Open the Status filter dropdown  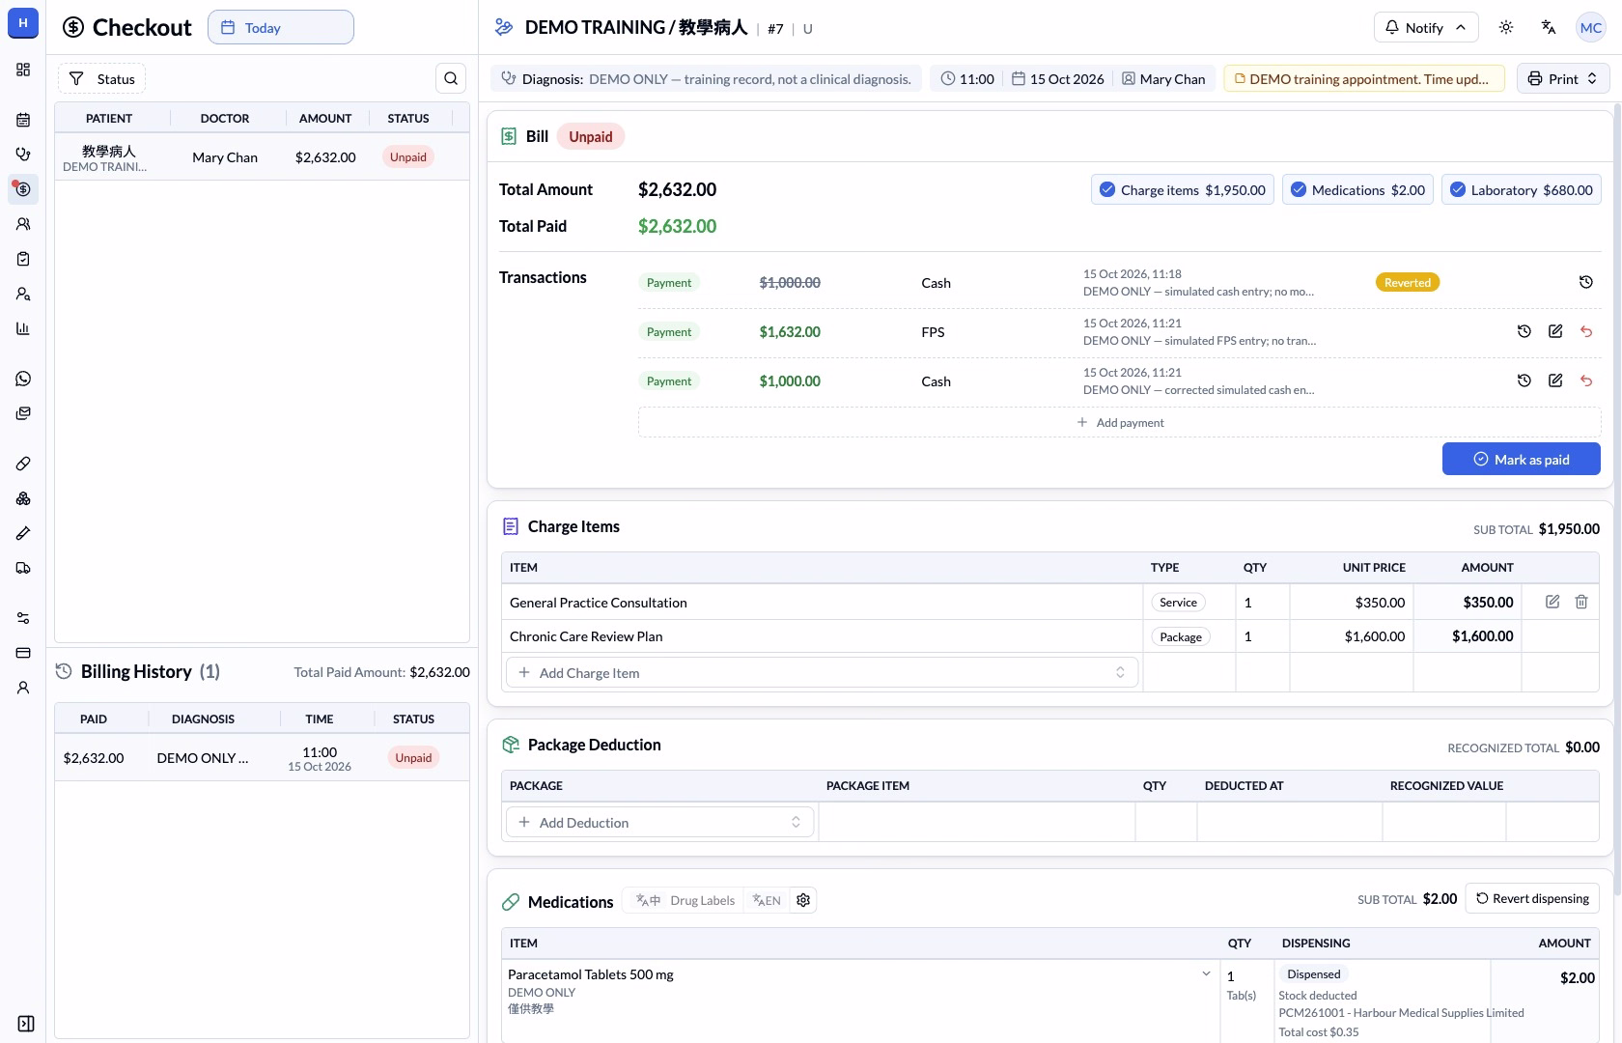pos(101,79)
